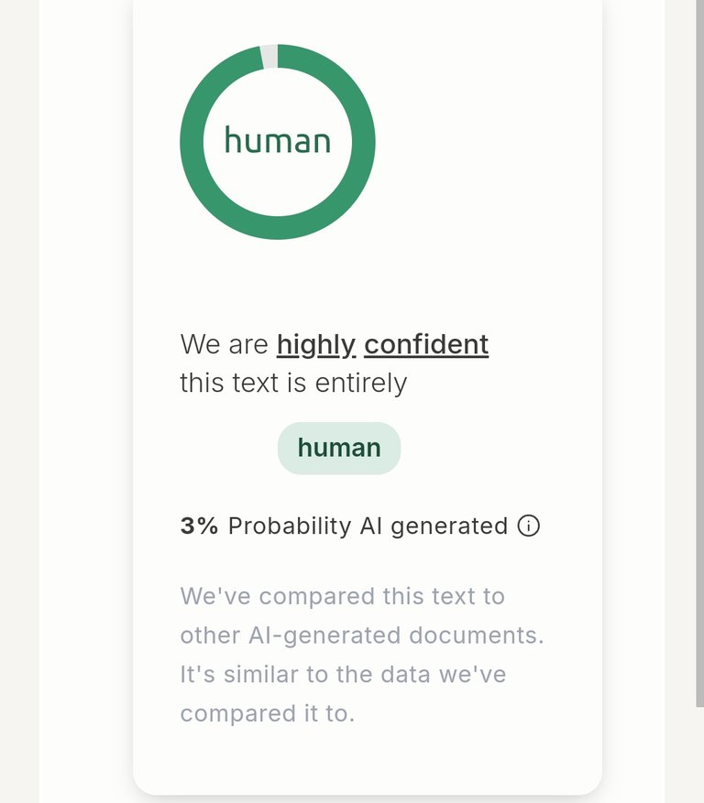The width and height of the screenshot is (704, 803).
Task: Click the text this text is entirely
Action: (x=293, y=384)
